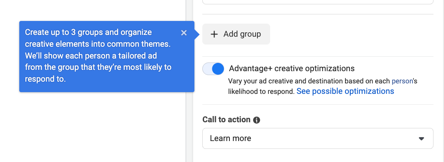Click the tooltip's arrow pointer toward Add group

197,34
